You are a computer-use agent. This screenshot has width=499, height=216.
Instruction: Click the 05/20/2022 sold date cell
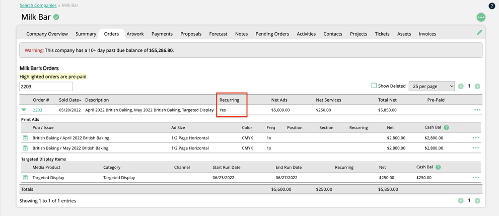point(69,110)
